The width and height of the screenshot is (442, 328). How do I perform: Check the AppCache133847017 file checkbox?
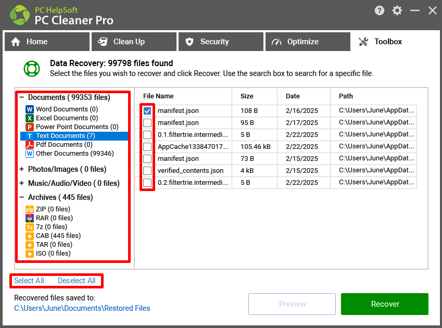(147, 147)
